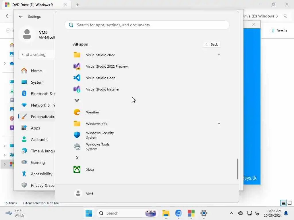Open the VM6 user account menu

(84, 193)
